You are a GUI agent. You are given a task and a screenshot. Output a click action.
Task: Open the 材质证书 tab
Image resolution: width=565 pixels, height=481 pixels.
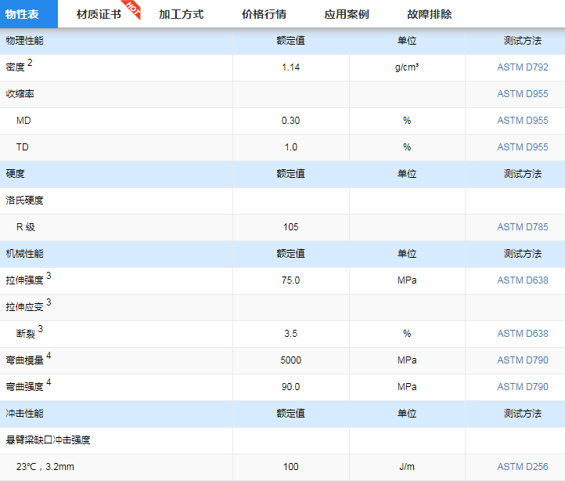click(x=99, y=14)
